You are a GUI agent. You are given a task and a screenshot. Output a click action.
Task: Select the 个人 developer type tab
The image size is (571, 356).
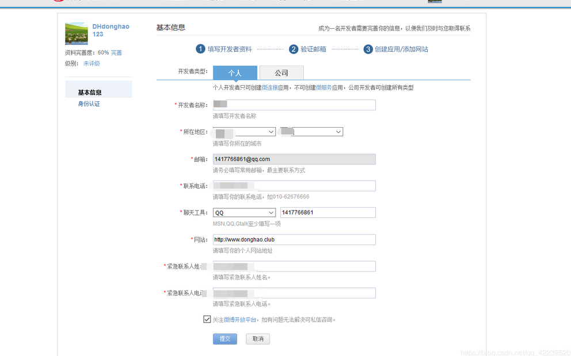click(x=235, y=72)
